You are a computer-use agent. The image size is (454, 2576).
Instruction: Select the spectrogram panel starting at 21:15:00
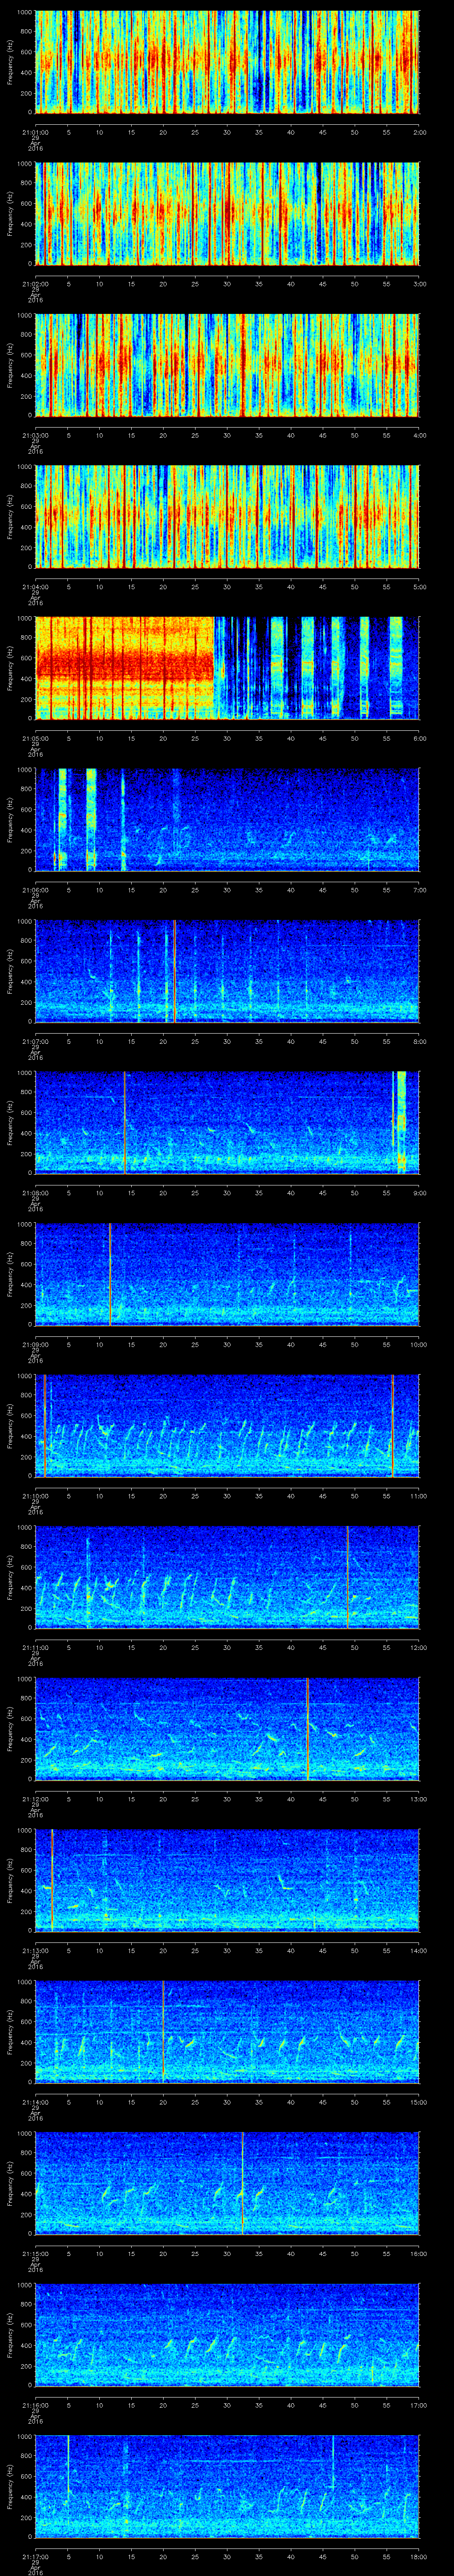pyautogui.click(x=227, y=2183)
